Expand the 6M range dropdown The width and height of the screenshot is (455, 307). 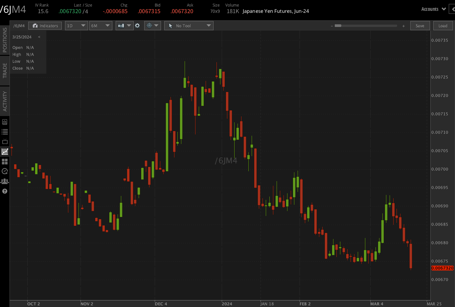tap(101, 25)
